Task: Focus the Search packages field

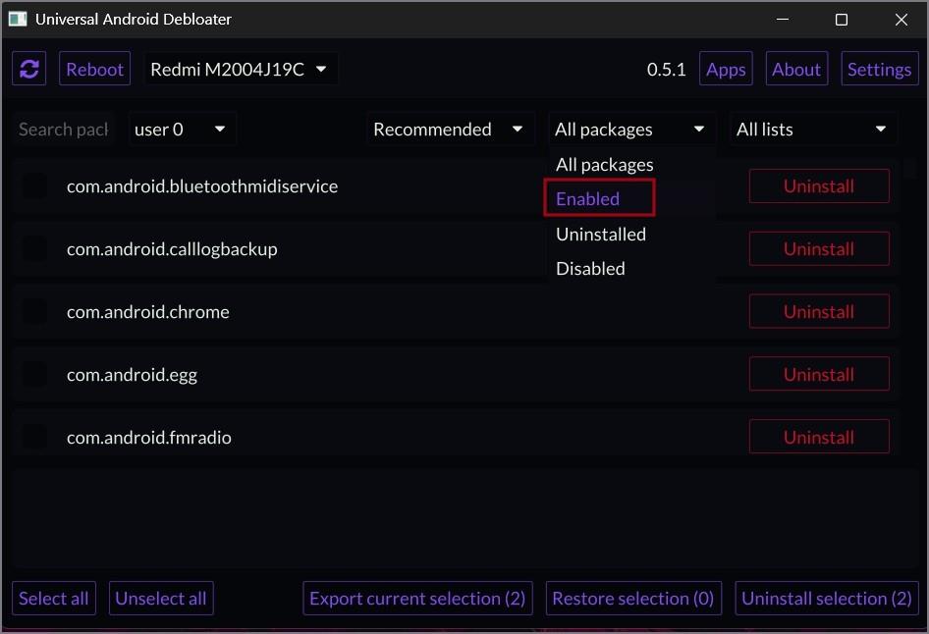Action: (x=63, y=129)
